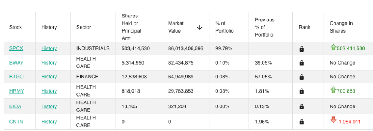Viewport: 373px width, 131px height.
Task: Click green up arrow beside 503,414,530
Action: click(333, 48)
